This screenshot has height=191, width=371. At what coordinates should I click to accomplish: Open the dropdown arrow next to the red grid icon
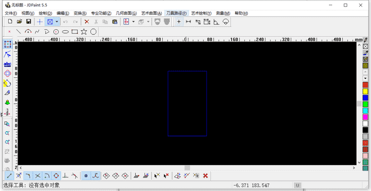[x=133, y=22]
